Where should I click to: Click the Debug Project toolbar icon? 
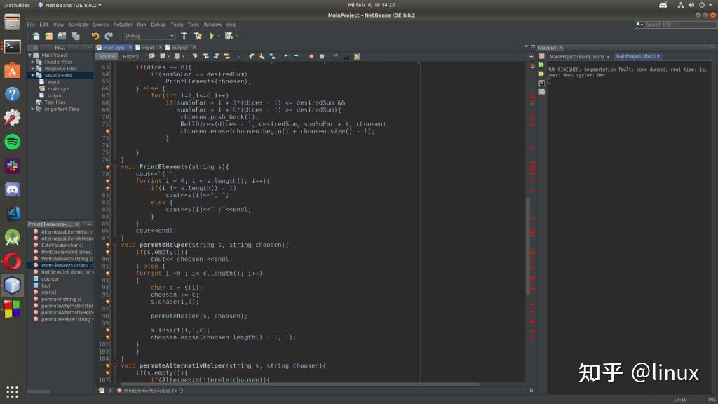click(229, 36)
